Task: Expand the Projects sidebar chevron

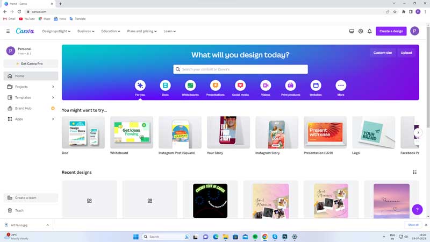Action: [x=53, y=87]
